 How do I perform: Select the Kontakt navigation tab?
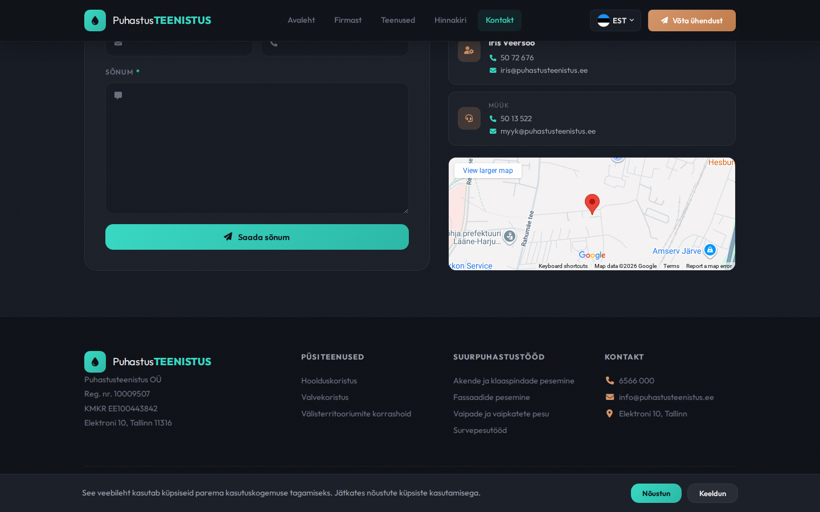click(499, 20)
